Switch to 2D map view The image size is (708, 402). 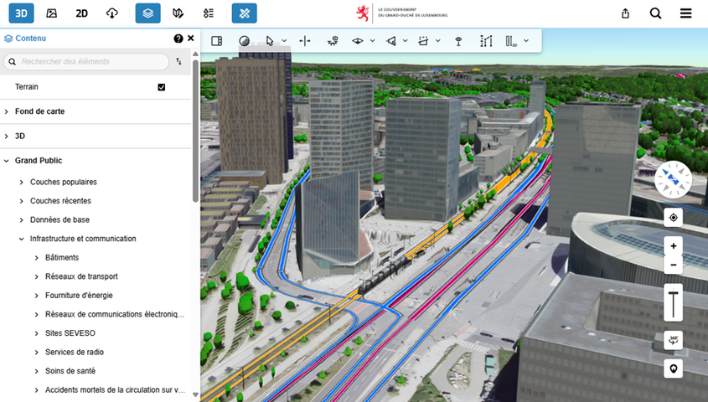81,13
